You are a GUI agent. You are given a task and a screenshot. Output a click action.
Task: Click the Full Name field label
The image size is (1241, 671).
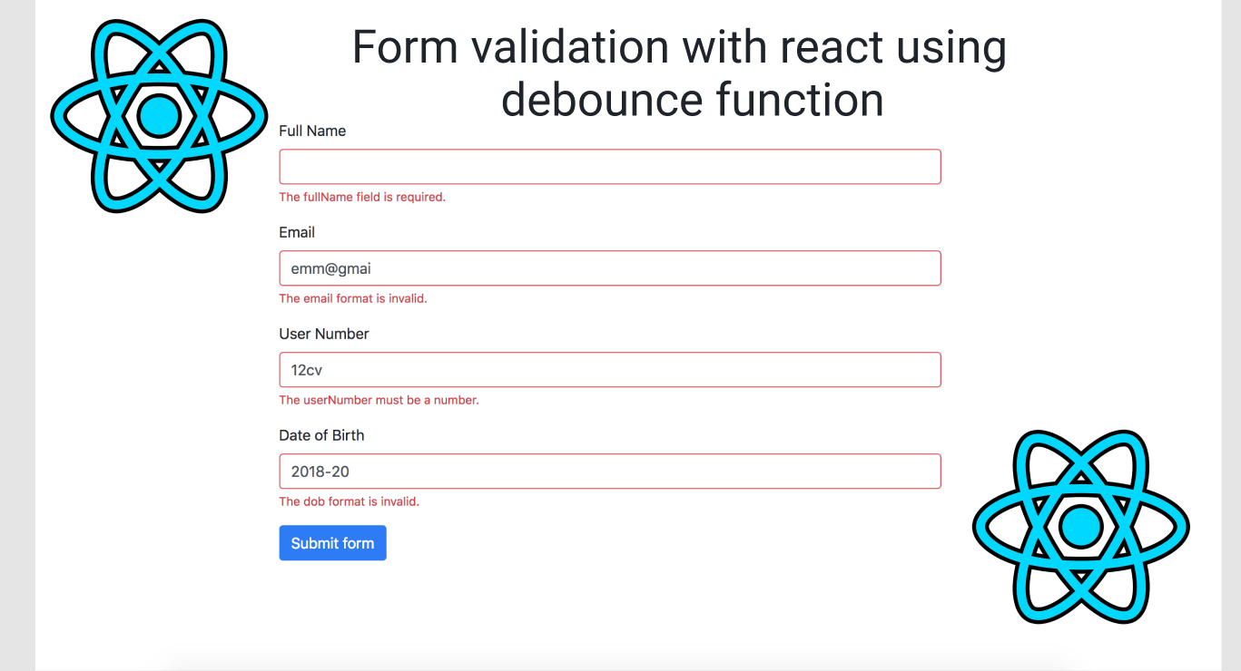pyautogui.click(x=312, y=131)
